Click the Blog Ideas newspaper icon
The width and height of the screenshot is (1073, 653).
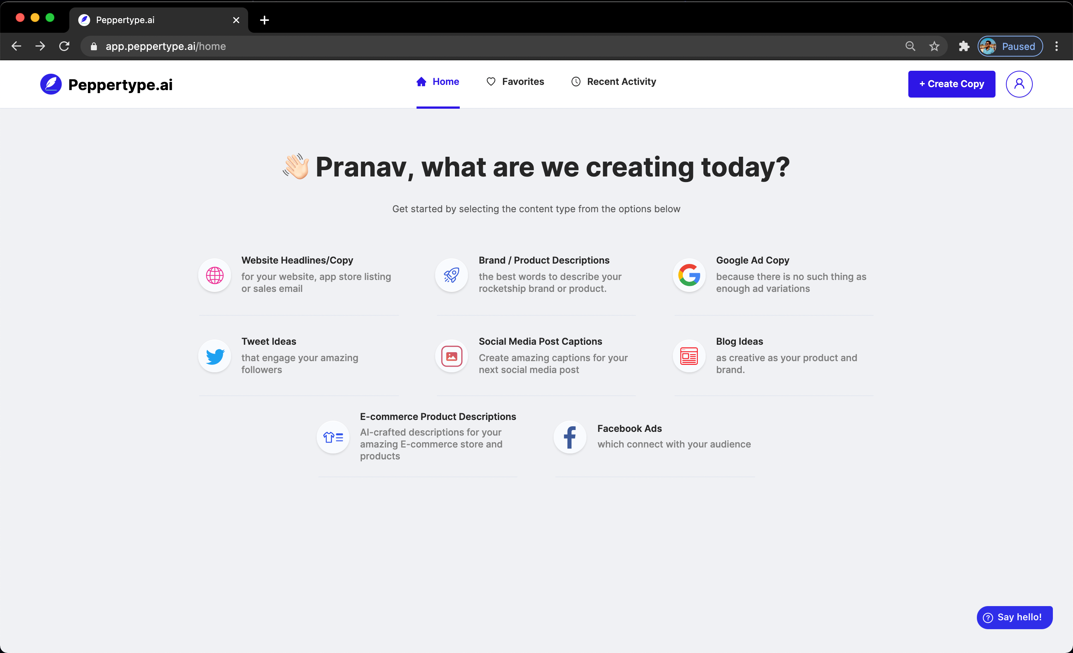689,356
